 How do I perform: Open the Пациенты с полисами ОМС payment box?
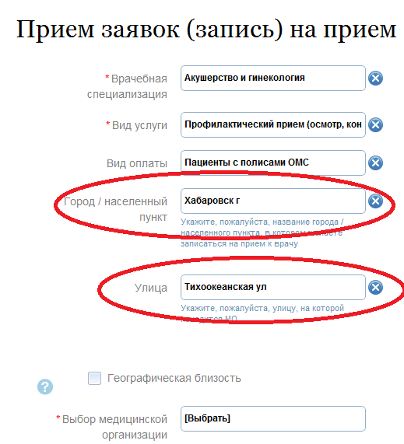tap(273, 163)
